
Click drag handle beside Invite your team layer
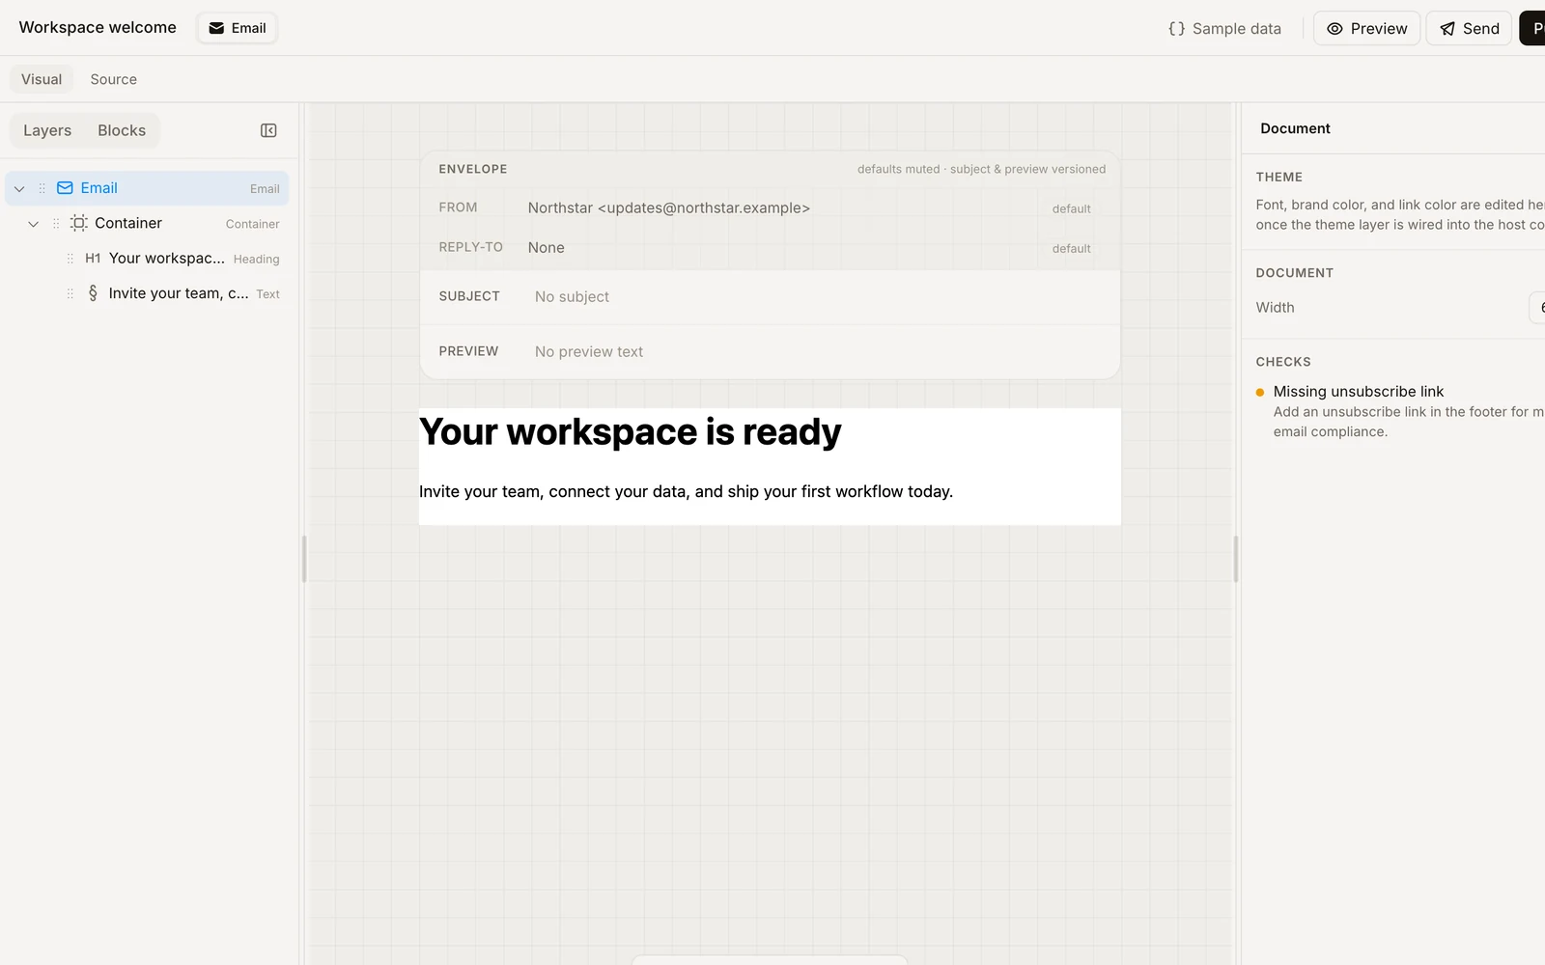pyautogui.click(x=70, y=293)
